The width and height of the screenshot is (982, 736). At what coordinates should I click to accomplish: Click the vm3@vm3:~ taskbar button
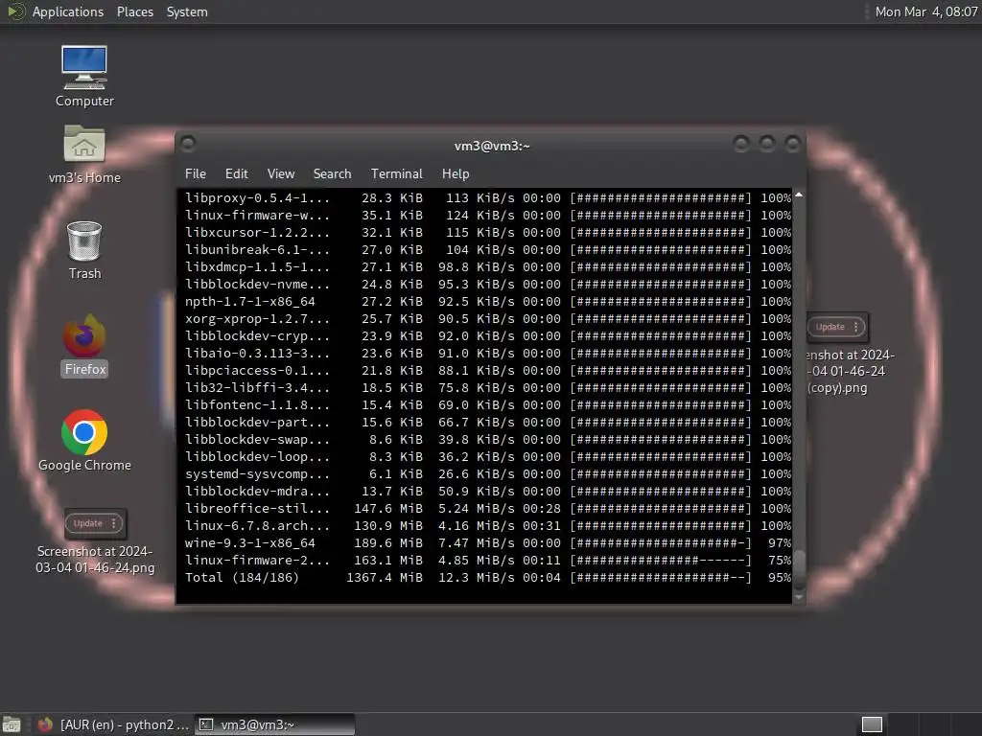(x=274, y=724)
